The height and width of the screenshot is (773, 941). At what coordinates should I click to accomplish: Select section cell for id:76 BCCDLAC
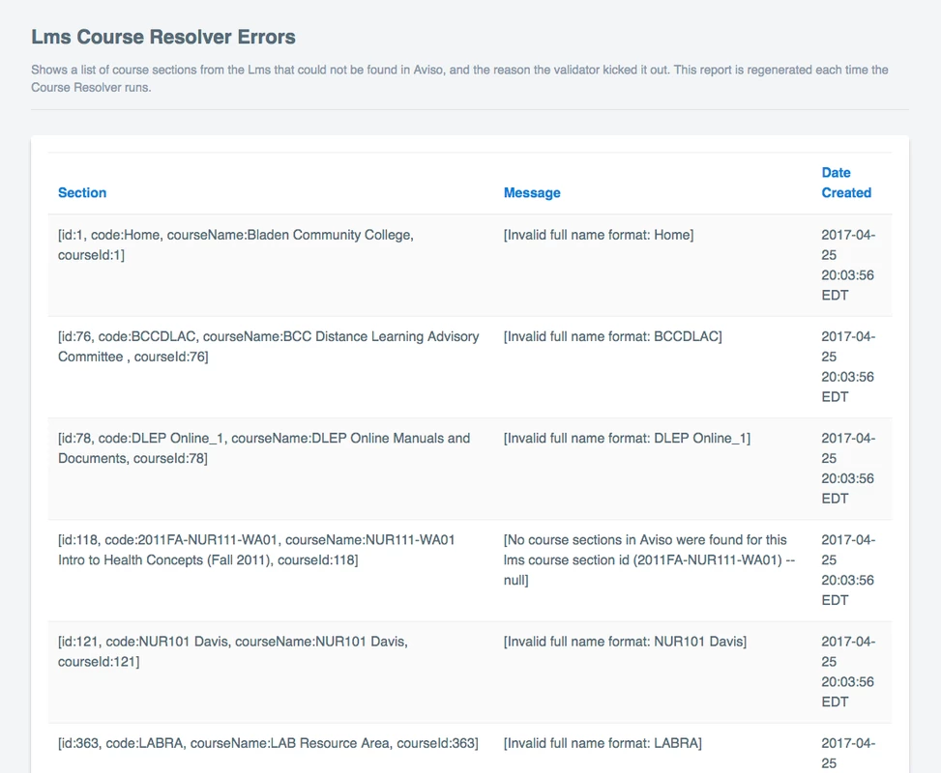click(x=271, y=367)
